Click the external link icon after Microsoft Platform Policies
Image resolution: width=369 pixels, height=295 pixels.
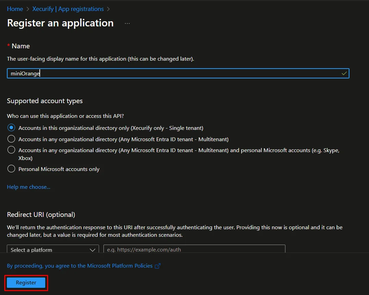tap(157, 266)
